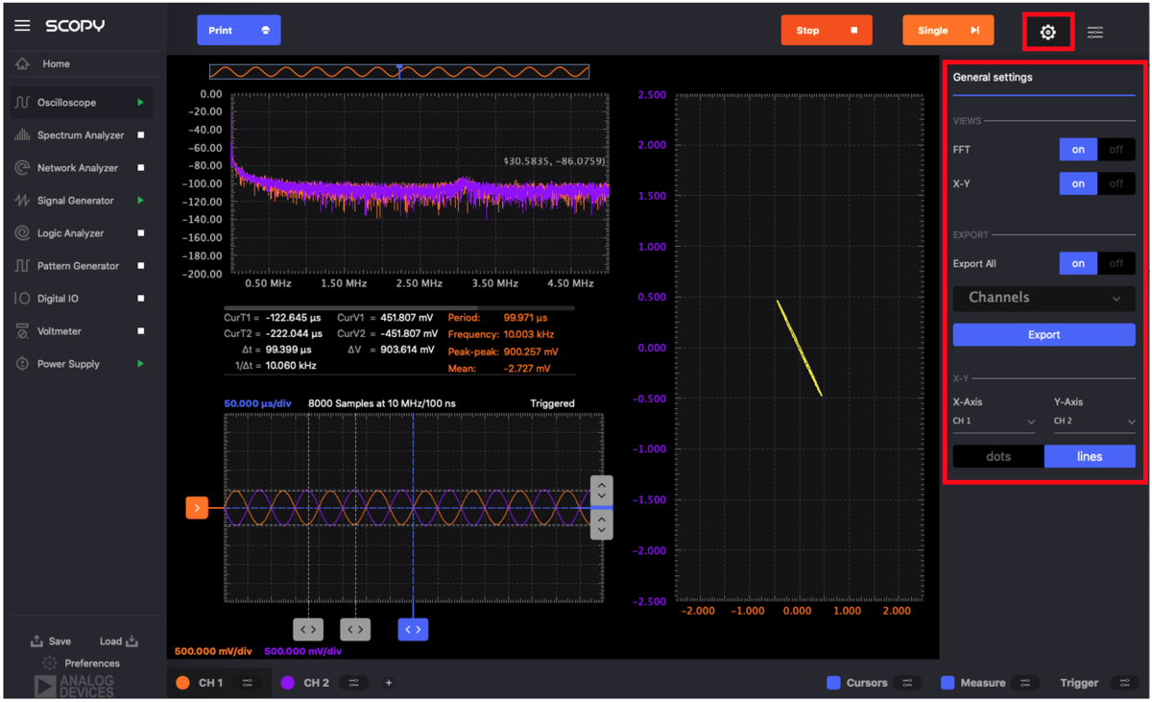This screenshot has height=702, width=1152.
Task: Click the Print button
Action: pyautogui.click(x=239, y=31)
